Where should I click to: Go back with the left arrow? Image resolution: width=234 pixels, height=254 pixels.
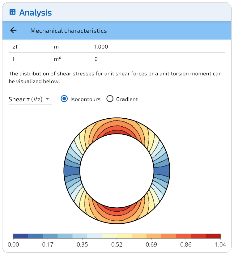click(13, 30)
